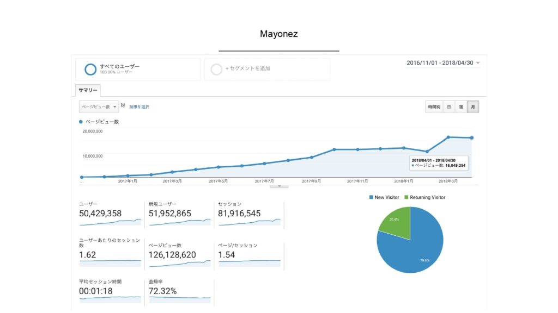Click the last data point on the line chart
Viewport: 558px width, 313px height.
[471, 137]
